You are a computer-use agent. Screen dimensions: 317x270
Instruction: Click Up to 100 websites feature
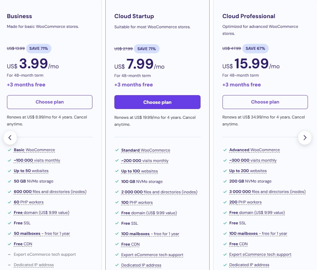pos(139,171)
